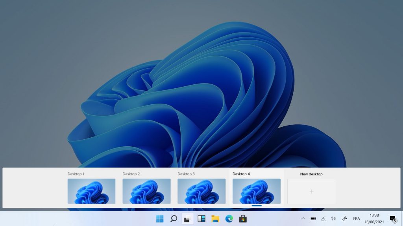Check battery status in the system tray
Viewport: 403px width, 226px height.
pyautogui.click(x=313, y=219)
